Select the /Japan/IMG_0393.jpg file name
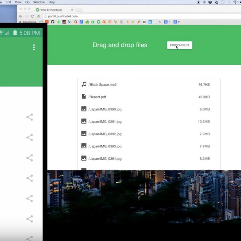This screenshot has height=241, width=241. click(105, 146)
